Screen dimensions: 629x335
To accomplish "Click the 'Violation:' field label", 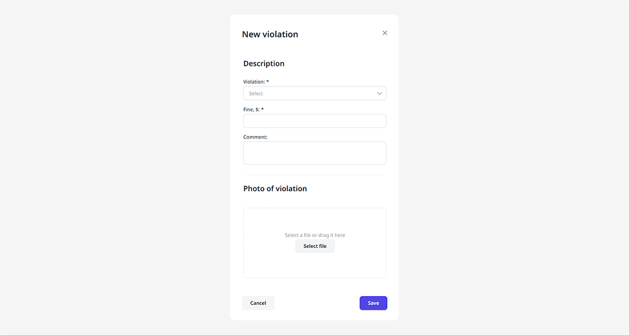I will (253, 82).
